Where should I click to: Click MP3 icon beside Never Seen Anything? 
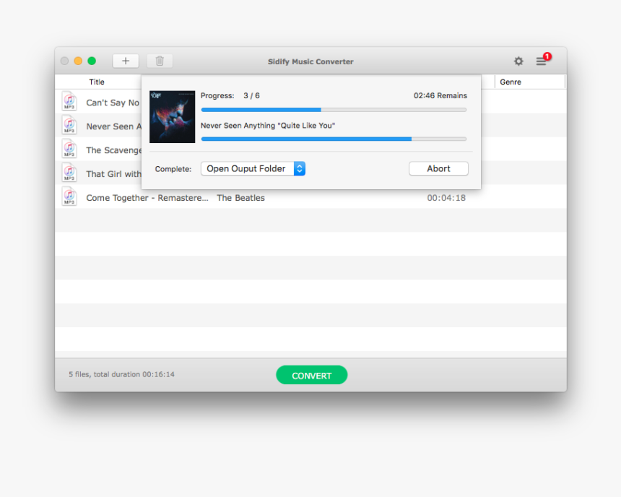pos(69,124)
